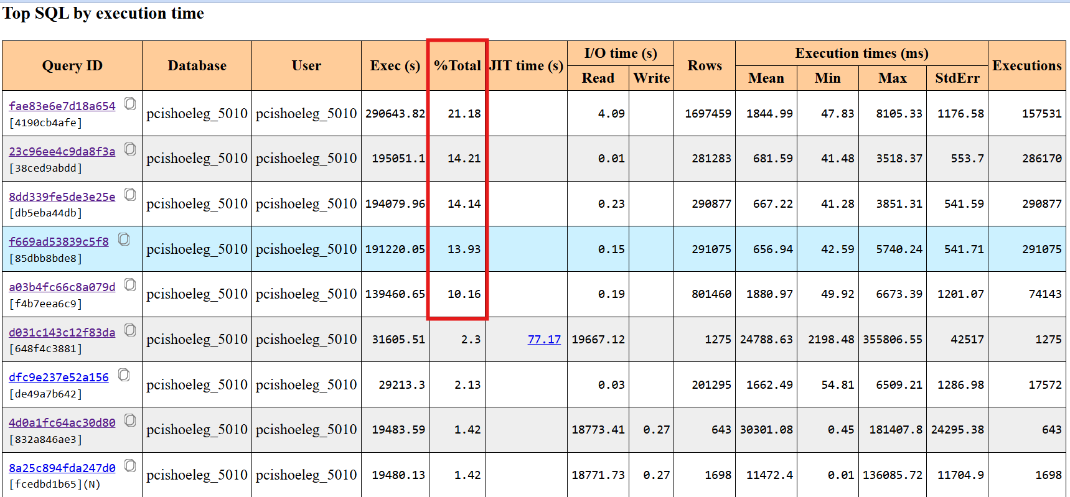Select the Executions value 291075
The height and width of the screenshot is (497, 1070).
[x=1042, y=249]
